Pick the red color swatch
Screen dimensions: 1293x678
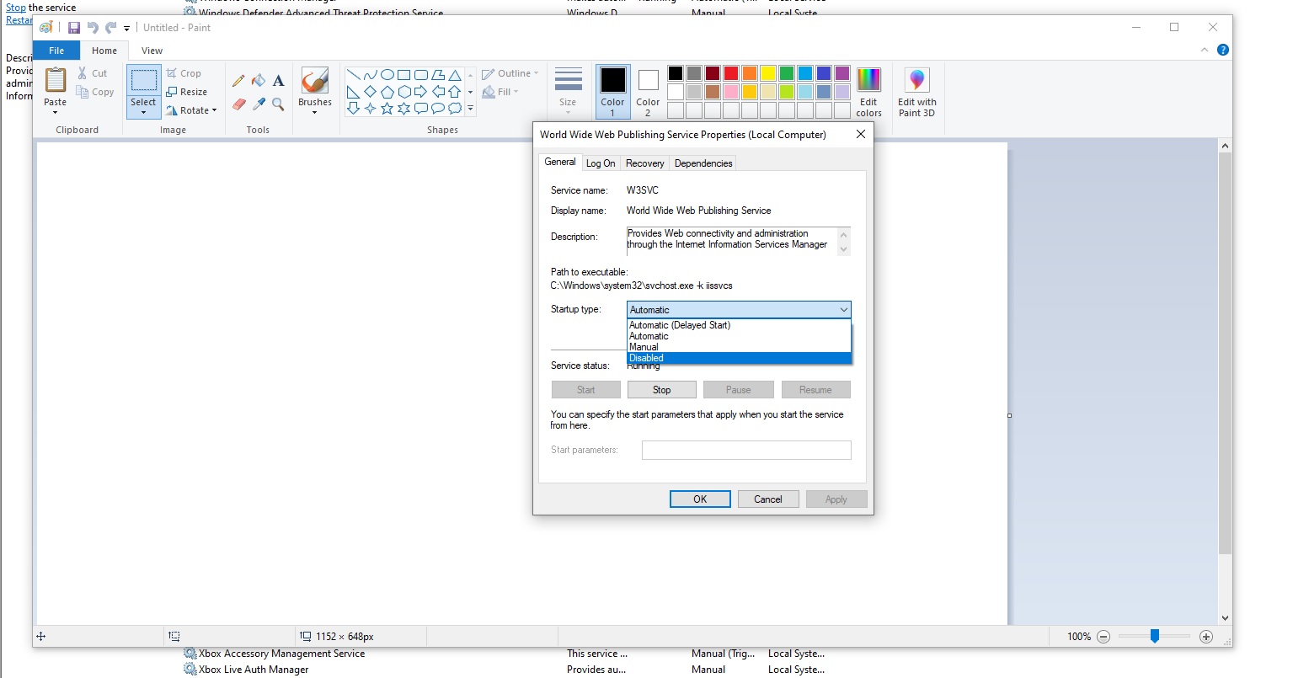(x=731, y=73)
